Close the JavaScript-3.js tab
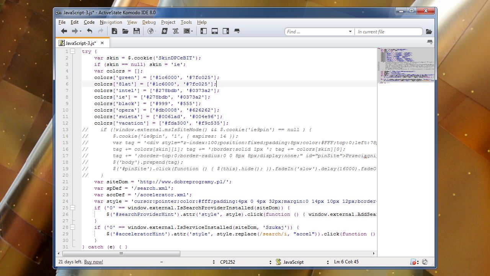The width and height of the screenshot is (490, 276). coord(102,43)
